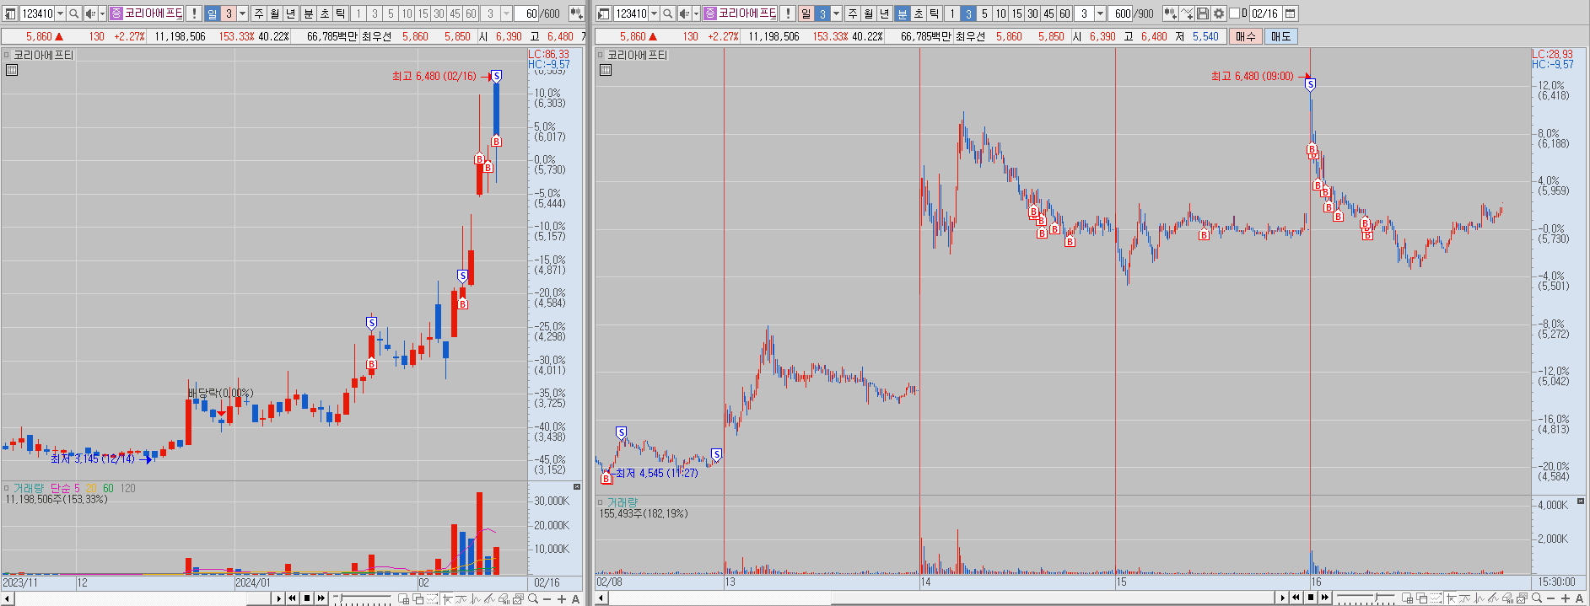Click the floppy disk save icon in right toolbar
This screenshot has height=606, width=1590.
[1203, 13]
